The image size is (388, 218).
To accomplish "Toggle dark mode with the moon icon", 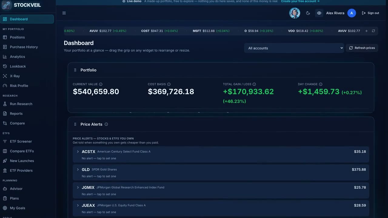I will pos(308,13).
